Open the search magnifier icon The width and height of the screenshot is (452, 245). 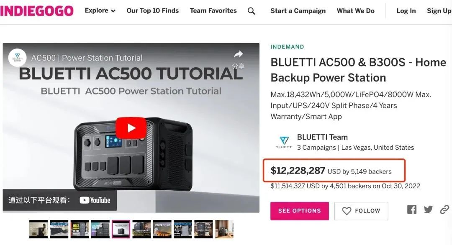click(252, 11)
